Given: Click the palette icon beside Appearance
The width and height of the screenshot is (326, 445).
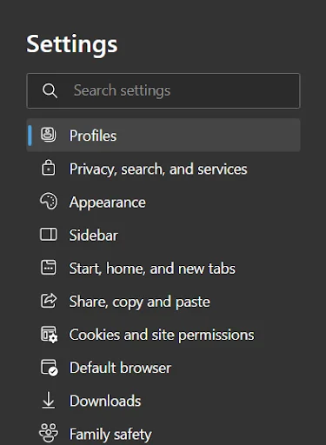Looking at the screenshot, I should [x=49, y=201].
